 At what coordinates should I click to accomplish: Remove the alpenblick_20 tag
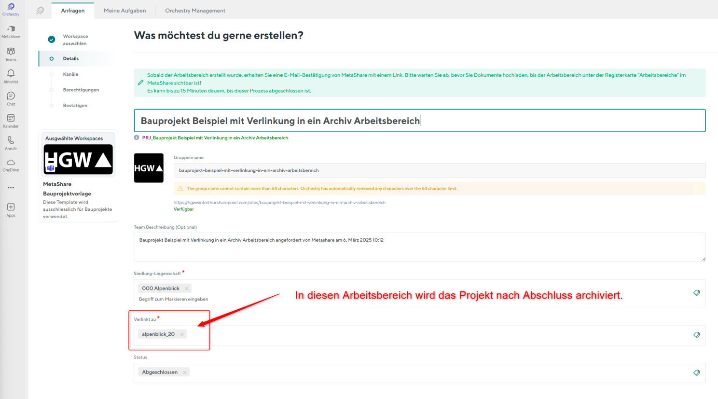[x=182, y=334]
